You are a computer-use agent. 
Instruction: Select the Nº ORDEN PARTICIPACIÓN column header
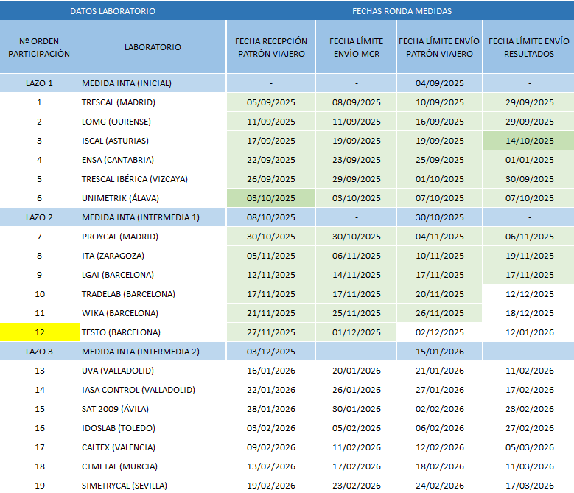click(39, 47)
